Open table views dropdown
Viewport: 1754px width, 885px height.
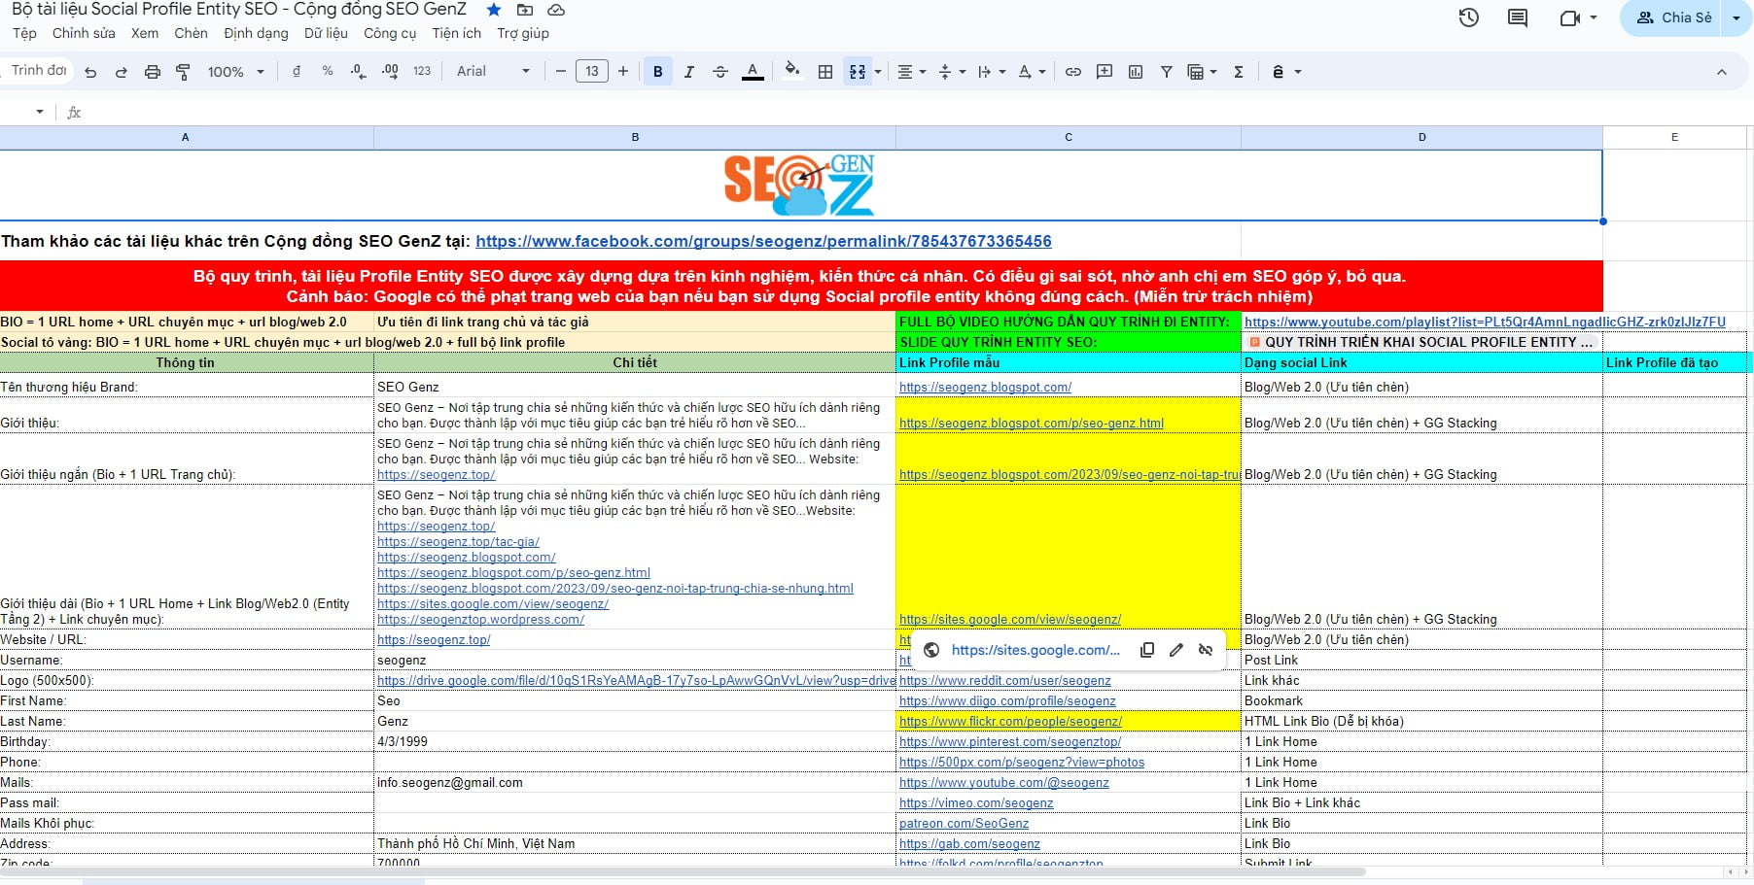click(1202, 72)
